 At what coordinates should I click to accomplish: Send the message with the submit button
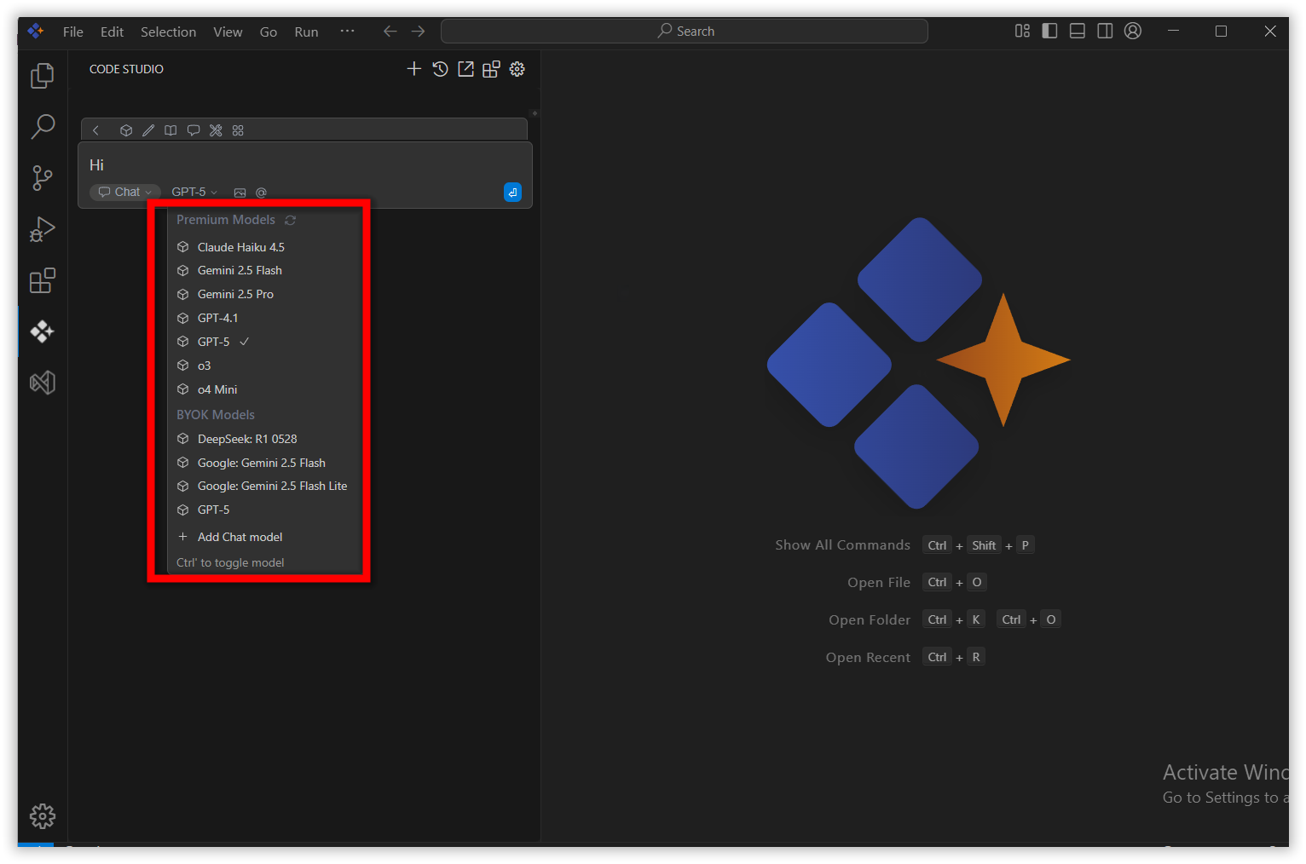512,193
